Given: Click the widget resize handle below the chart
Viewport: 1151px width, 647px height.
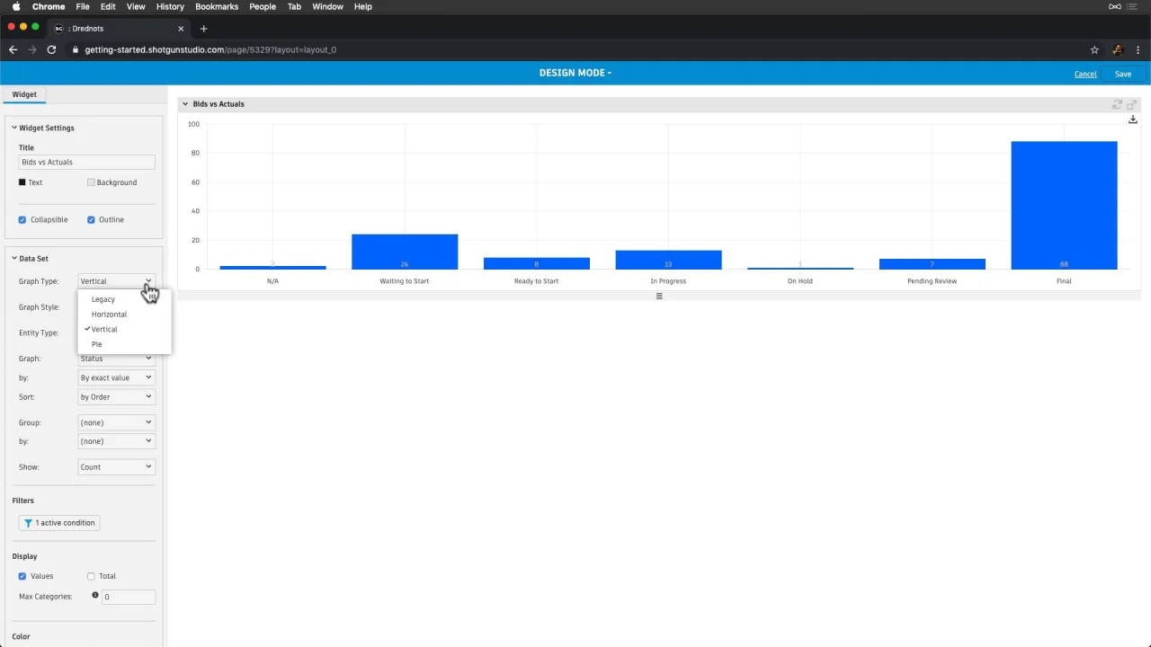Looking at the screenshot, I should (659, 296).
